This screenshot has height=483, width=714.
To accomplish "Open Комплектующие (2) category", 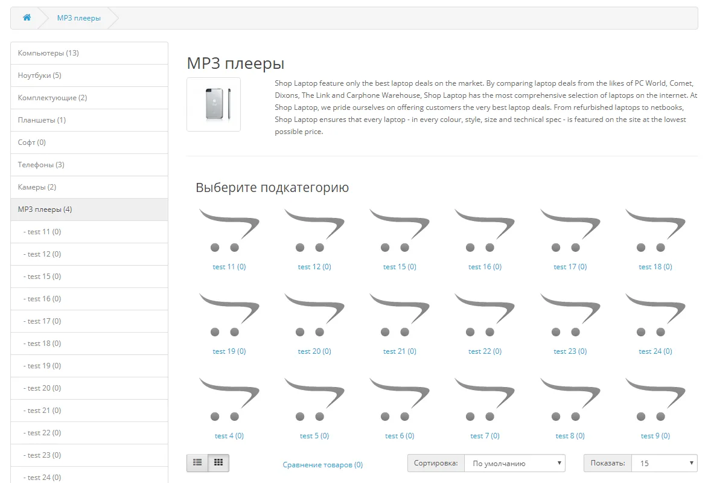I will click(89, 98).
